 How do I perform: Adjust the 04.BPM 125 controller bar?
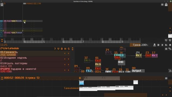35,70
